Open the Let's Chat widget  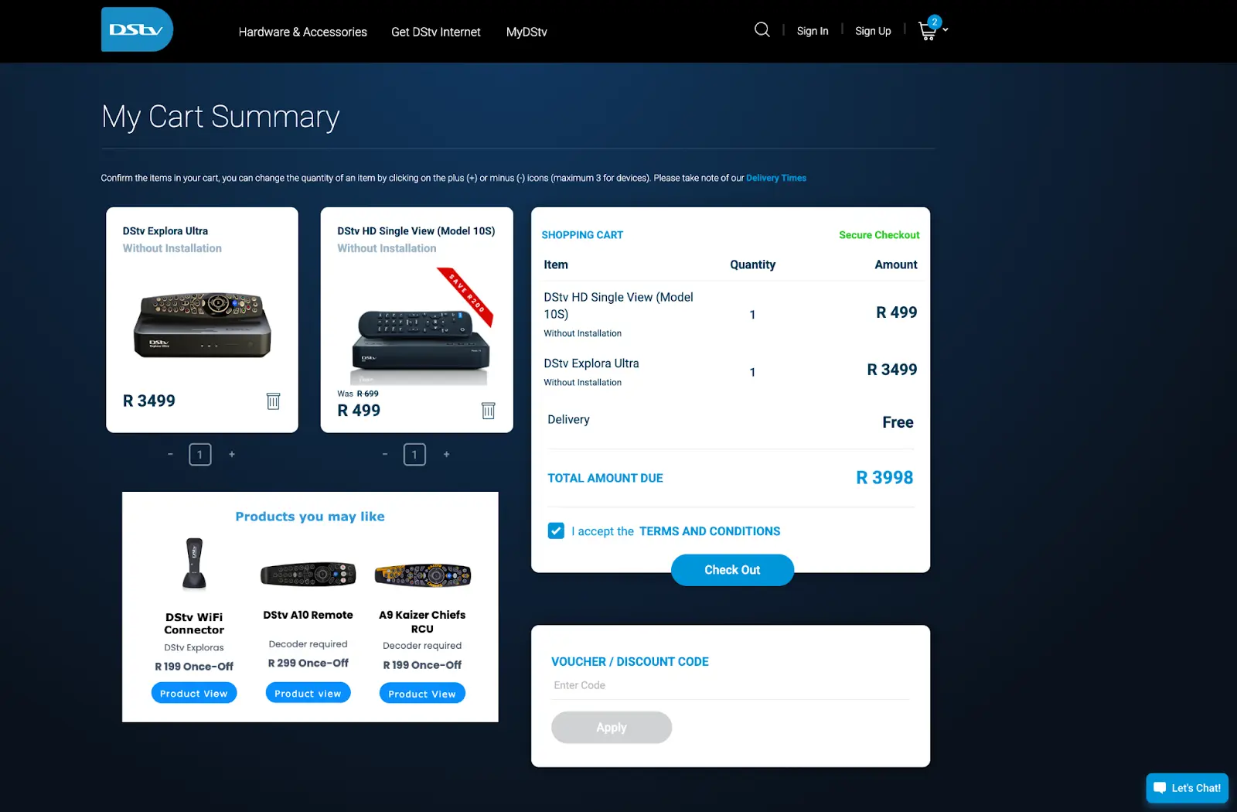pyautogui.click(x=1187, y=788)
